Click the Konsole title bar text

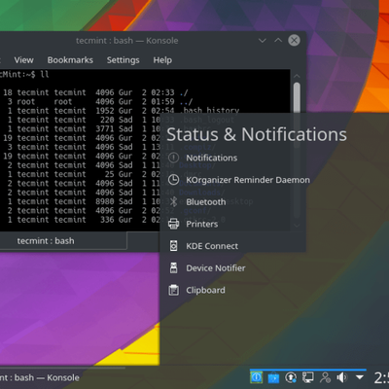pyautogui.click(x=127, y=41)
